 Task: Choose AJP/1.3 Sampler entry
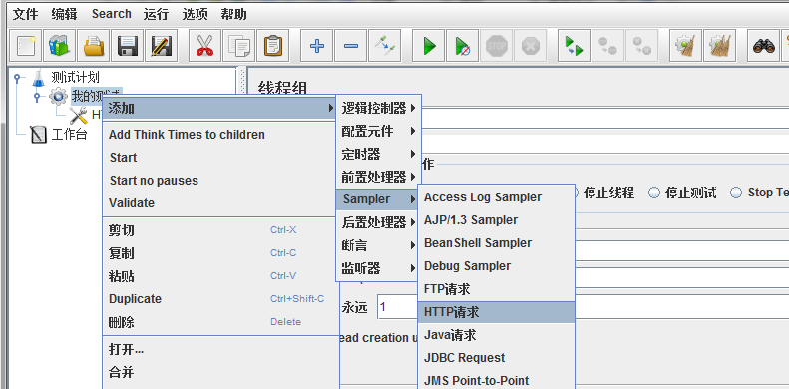496,220
